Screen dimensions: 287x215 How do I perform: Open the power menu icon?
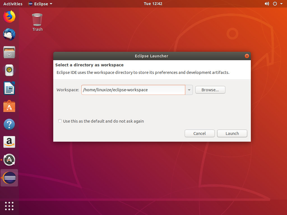(275, 4)
